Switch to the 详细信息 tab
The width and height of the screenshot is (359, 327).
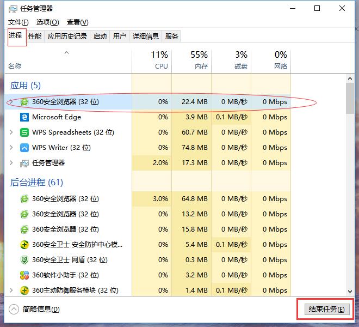[x=146, y=37]
